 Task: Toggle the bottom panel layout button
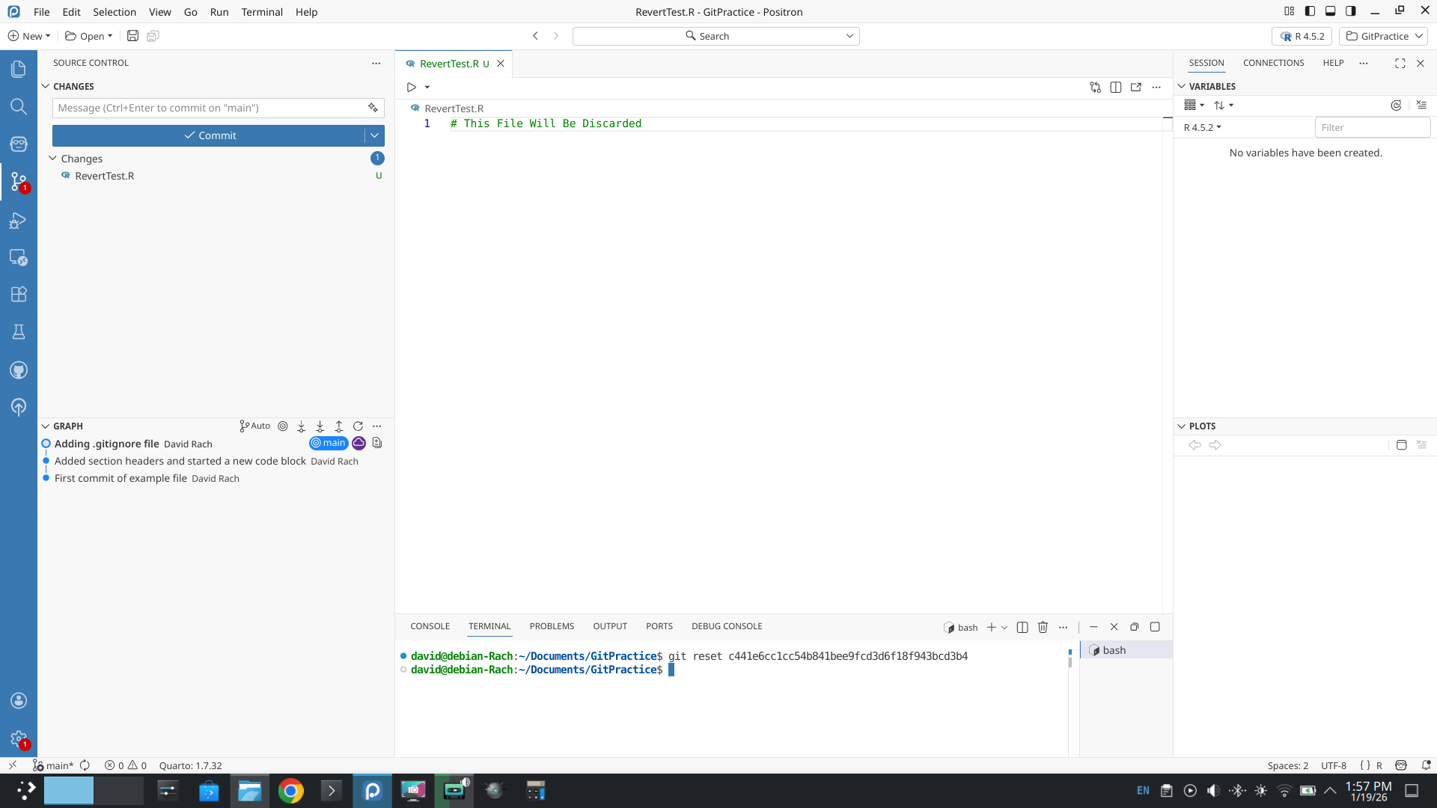(x=1330, y=11)
